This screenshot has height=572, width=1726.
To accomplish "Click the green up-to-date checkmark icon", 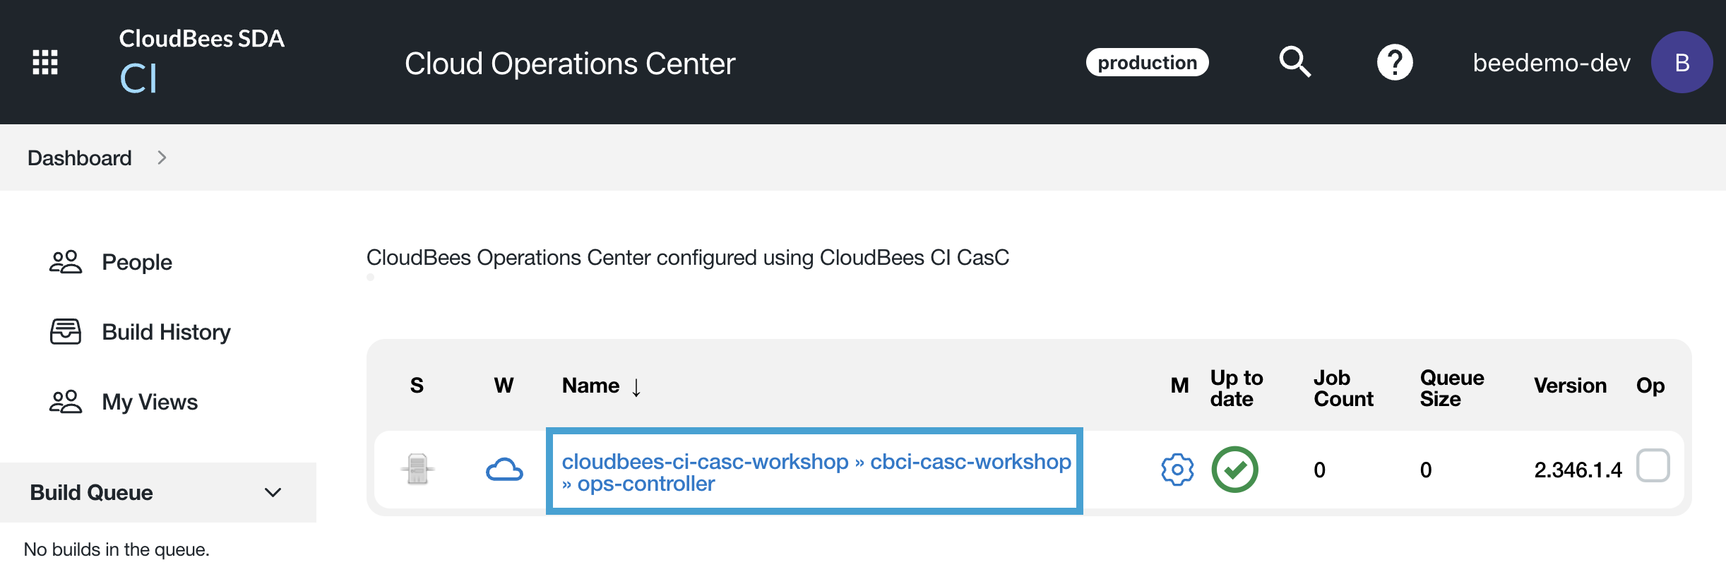I will point(1234,470).
